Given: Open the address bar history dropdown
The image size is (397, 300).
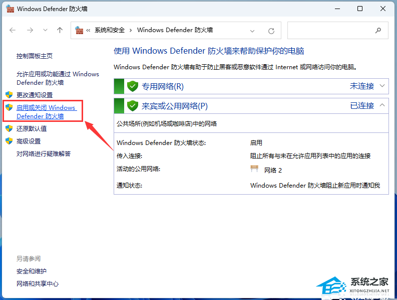Looking at the screenshot, I should [x=252, y=31].
